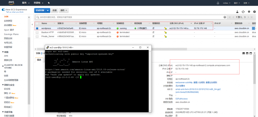Click the sidebar vertical scrollbar

[x=29, y=71]
